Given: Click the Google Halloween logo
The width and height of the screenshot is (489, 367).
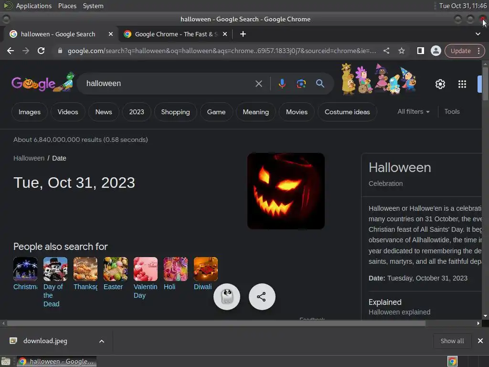Looking at the screenshot, I should (x=43, y=82).
